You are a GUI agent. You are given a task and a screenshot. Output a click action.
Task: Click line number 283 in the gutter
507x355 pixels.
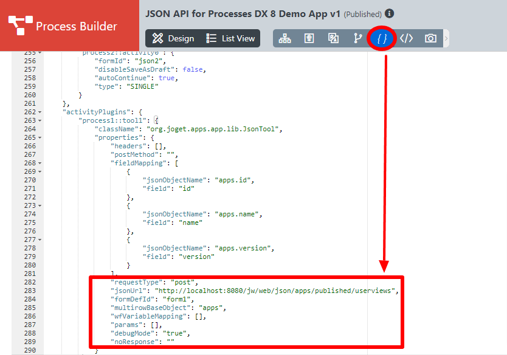click(x=30, y=291)
